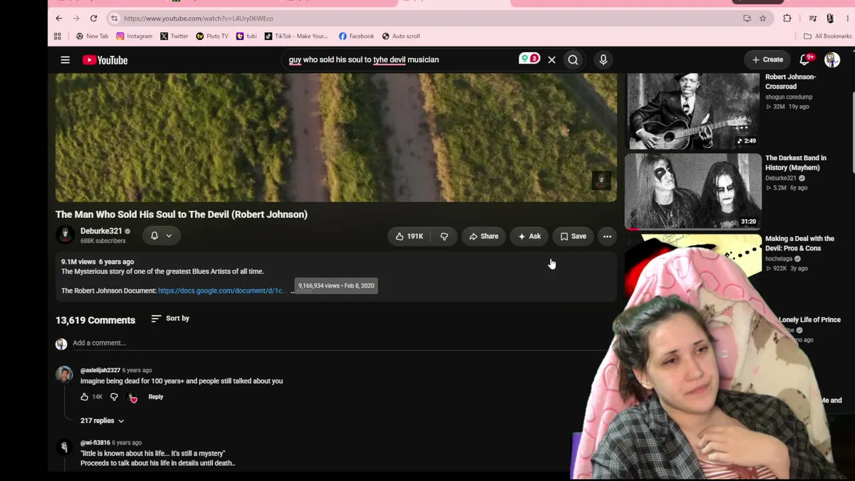Open Making a Deal with the Devil title
Image resolution: width=855 pixels, height=481 pixels.
pos(800,243)
